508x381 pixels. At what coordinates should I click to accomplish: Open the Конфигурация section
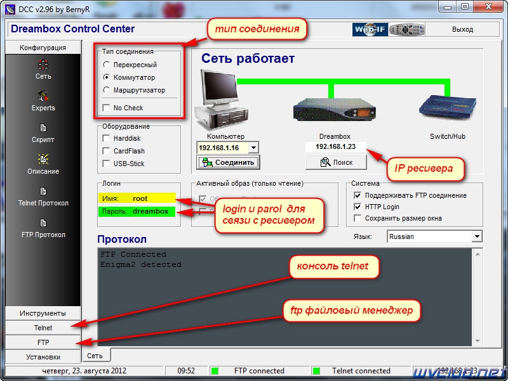tap(43, 48)
